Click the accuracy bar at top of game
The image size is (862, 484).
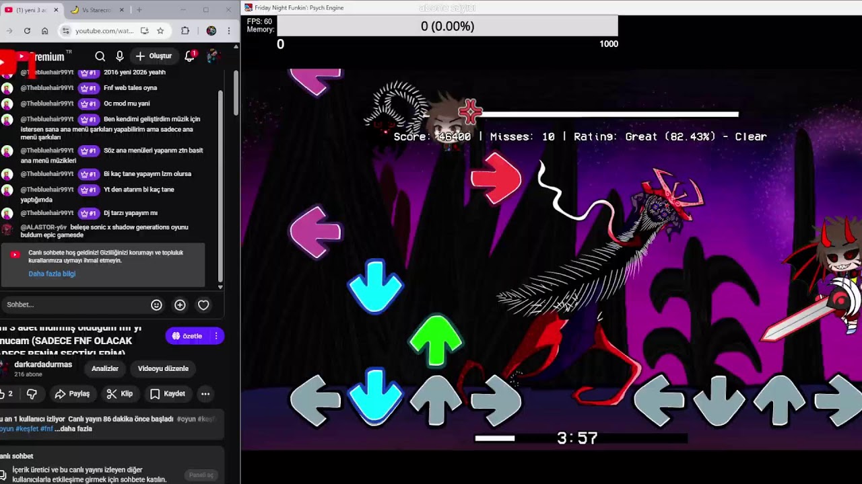[447, 26]
